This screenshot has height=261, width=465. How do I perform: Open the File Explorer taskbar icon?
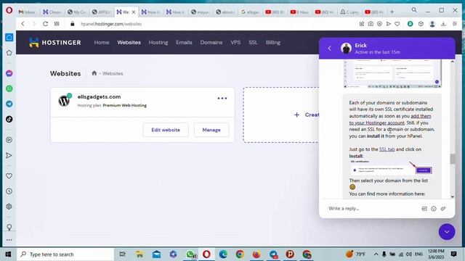139,254
